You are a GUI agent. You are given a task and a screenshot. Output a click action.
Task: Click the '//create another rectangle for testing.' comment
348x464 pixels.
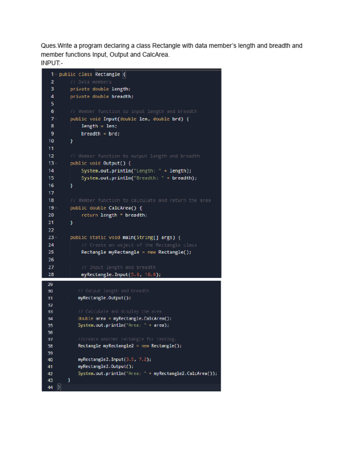click(x=127, y=339)
